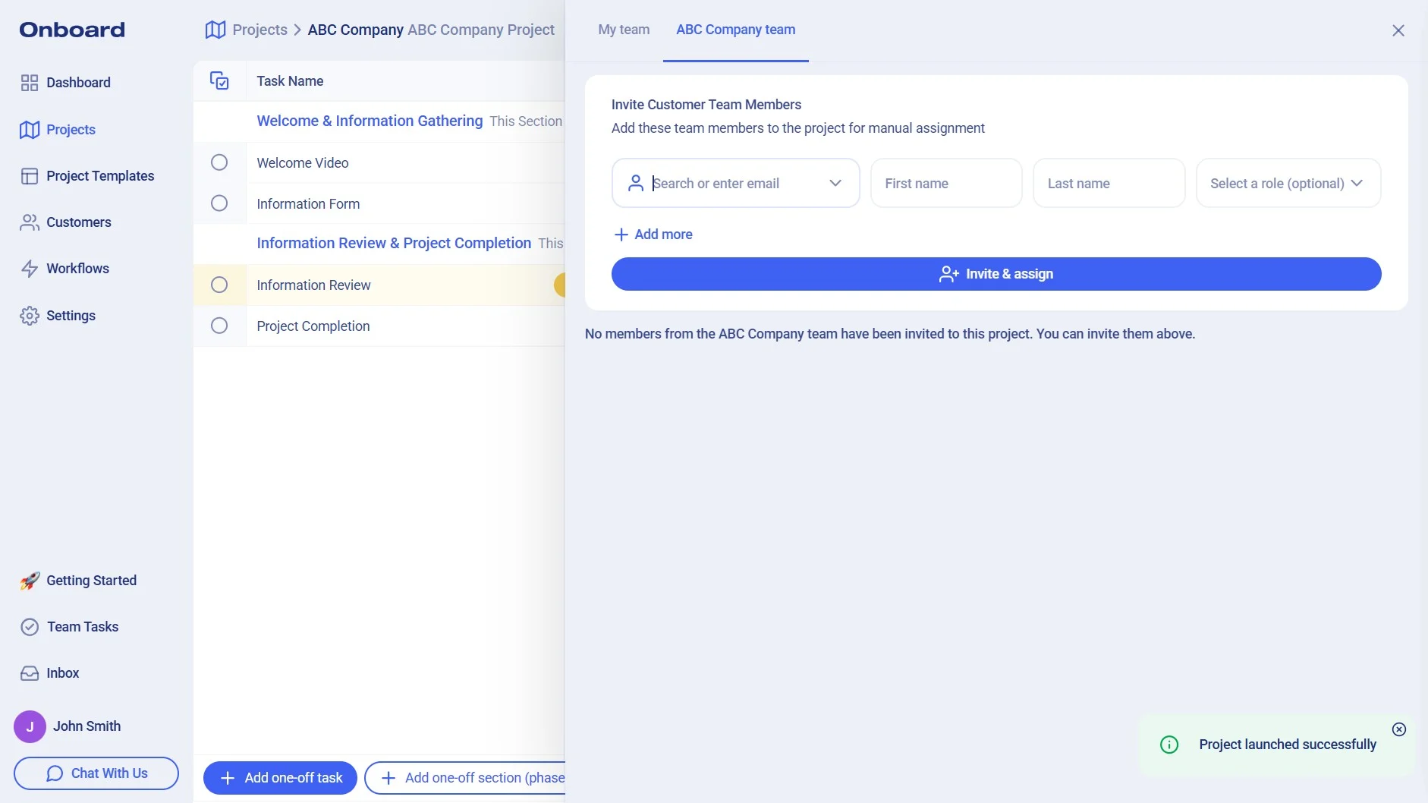The width and height of the screenshot is (1428, 803).
Task: Toggle the Information Form task circle
Action: tap(219, 203)
